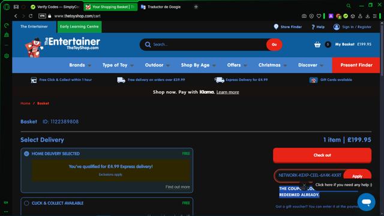This screenshot has height=216, width=384.
Task: Open Klarna Learn more link
Action: click(228, 92)
